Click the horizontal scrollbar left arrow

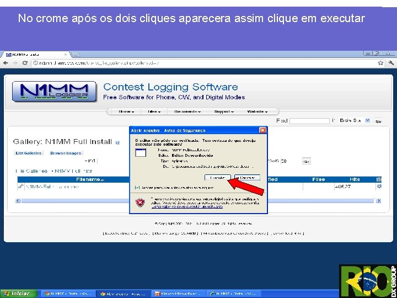[x=18, y=201]
